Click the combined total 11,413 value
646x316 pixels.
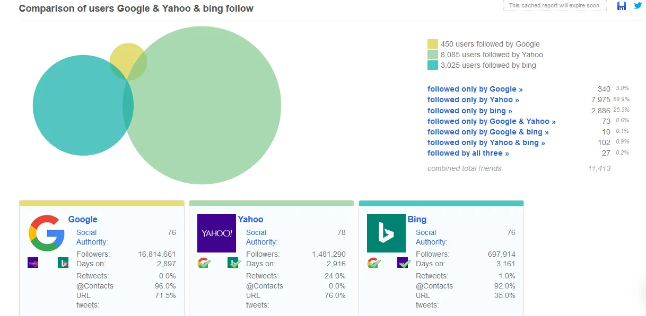pyautogui.click(x=598, y=168)
